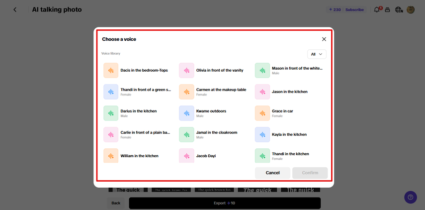Play the Mason in front of the white voice icon

[262, 70]
